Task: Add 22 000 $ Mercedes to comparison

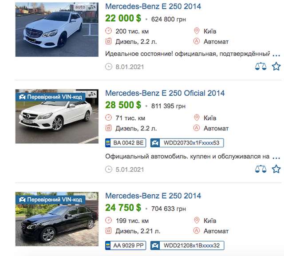Action: [261, 67]
